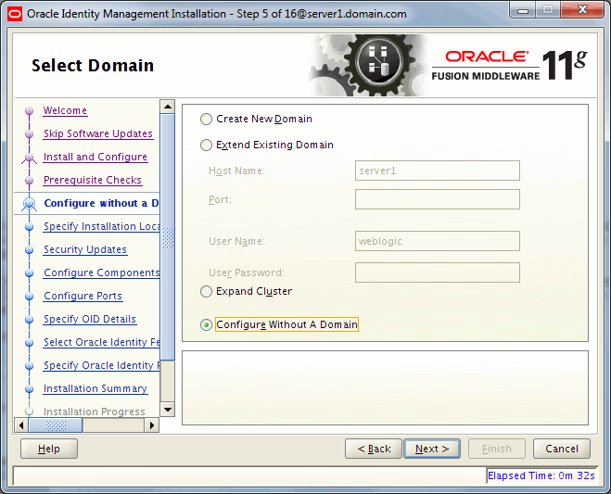The height and width of the screenshot is (494, 611).
Task: Click the Installation Progress step label
Action: coord(95,412)
